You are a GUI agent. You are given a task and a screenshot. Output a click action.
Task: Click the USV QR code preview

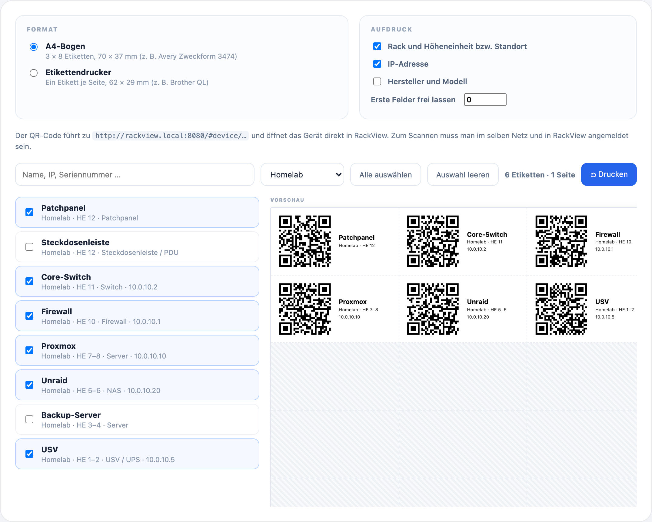pos(561,309)
